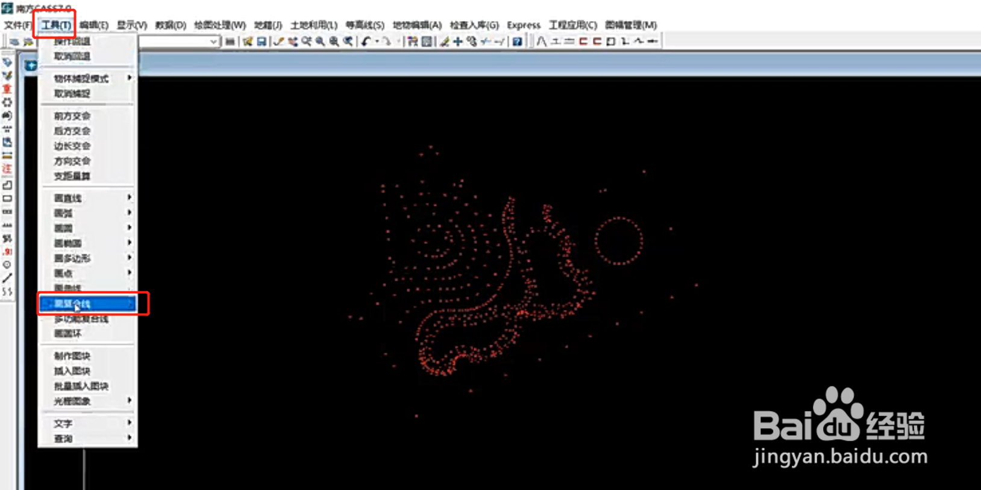Viewport: 981px width, 490px height.
Task: Click the rectangle tool in left toolbar
Action: (7, 199)
